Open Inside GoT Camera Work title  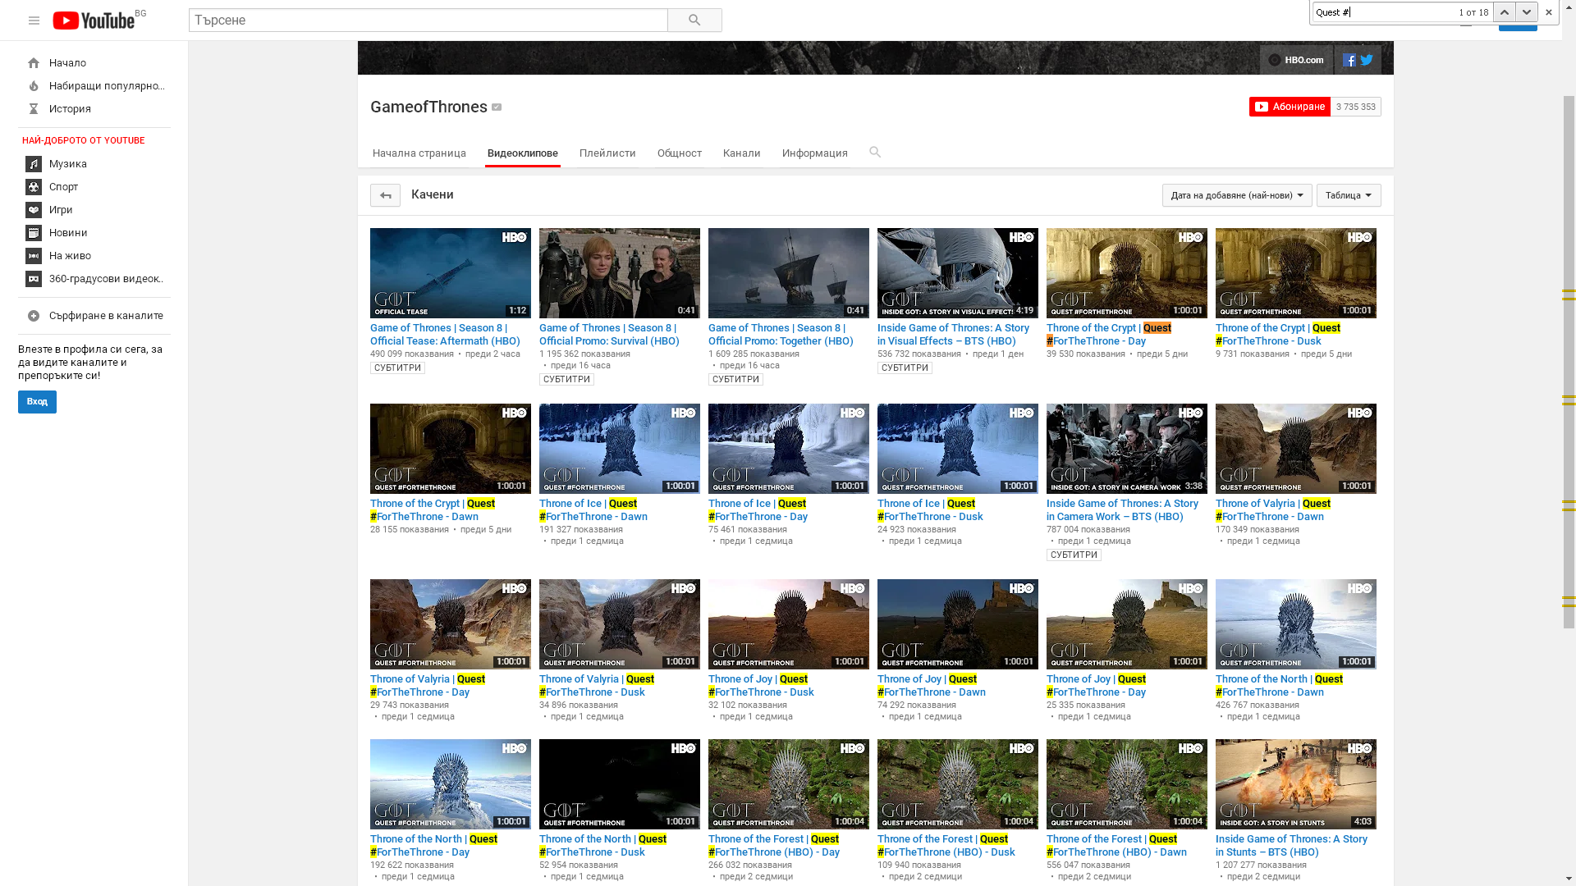pyautogui.click(x=1122, y=510)
